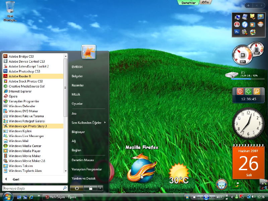
Task: Switch to the Donatılar tab at the top
Action: click(189, 3)
